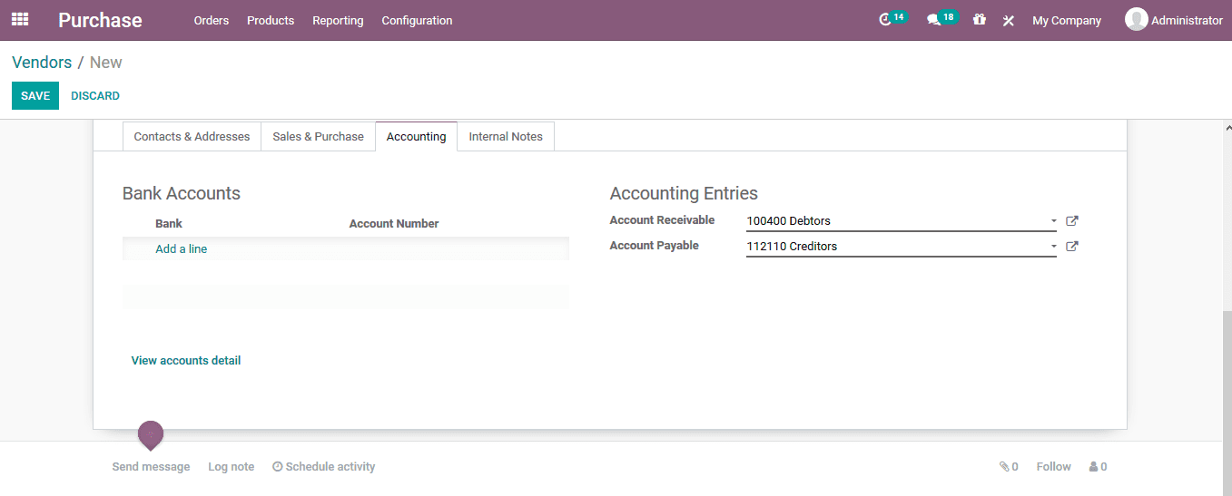Open the activities clock icon with badge 14
The width and height of the screenshot is (1232, 496).
(x=886, y=20)
